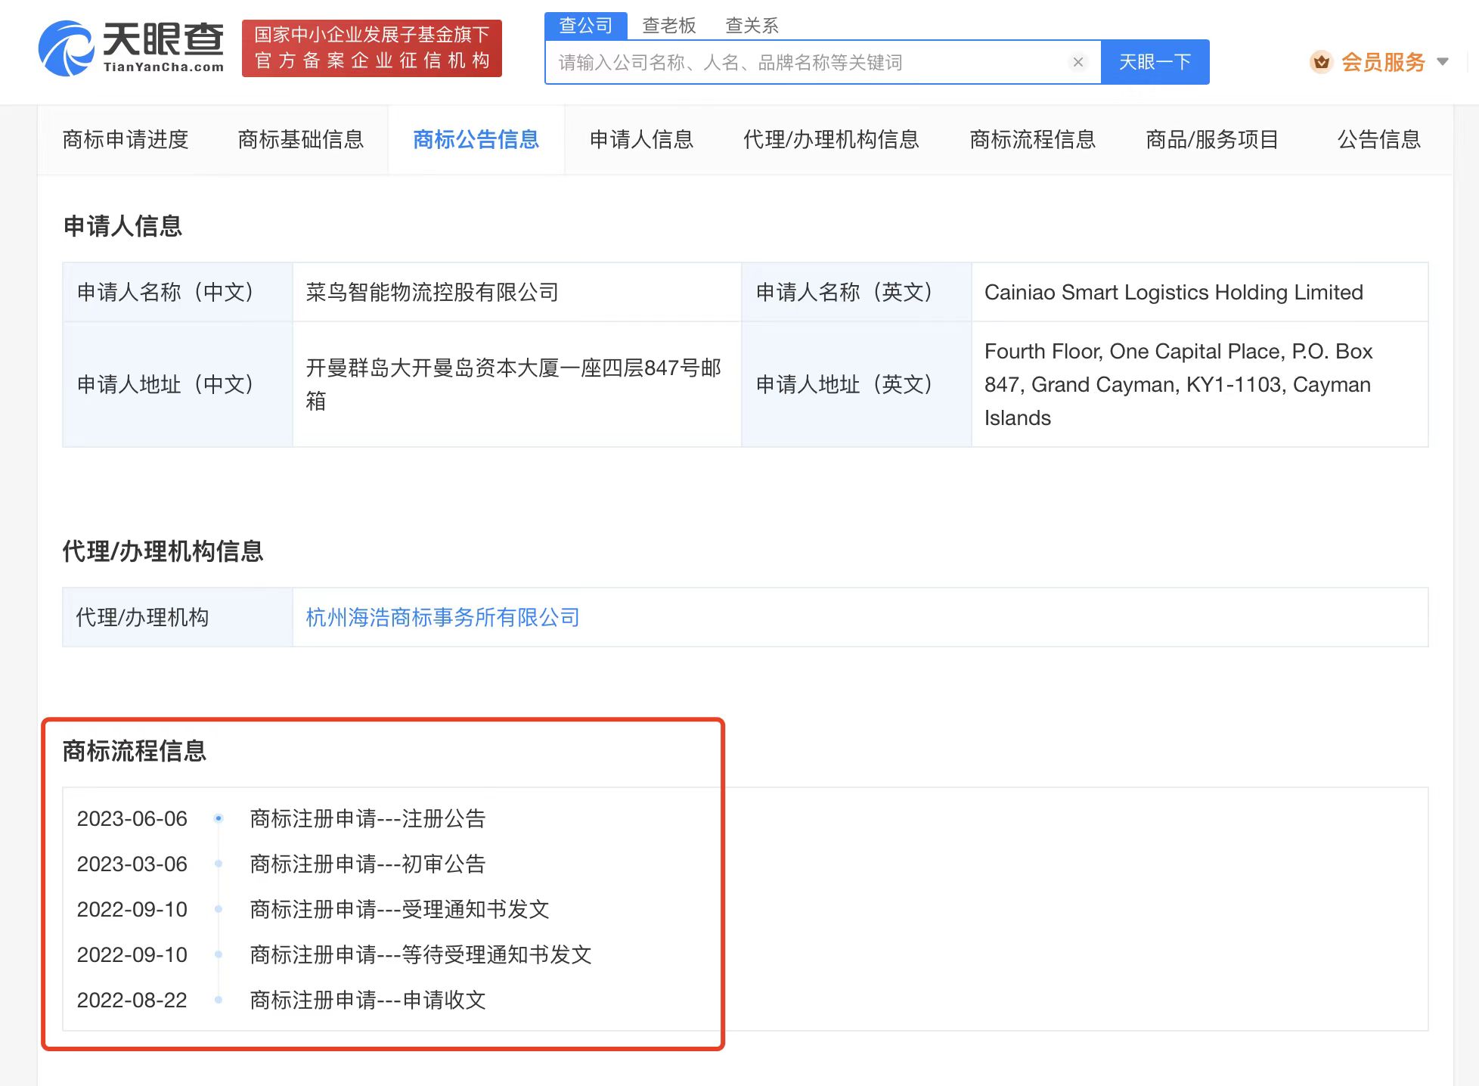The height and width of the screenshot is (1086, 1479).
Task: Click the timeline dot beside 2022-09-10 受理通知书 entry
Action: click(220, 910)
